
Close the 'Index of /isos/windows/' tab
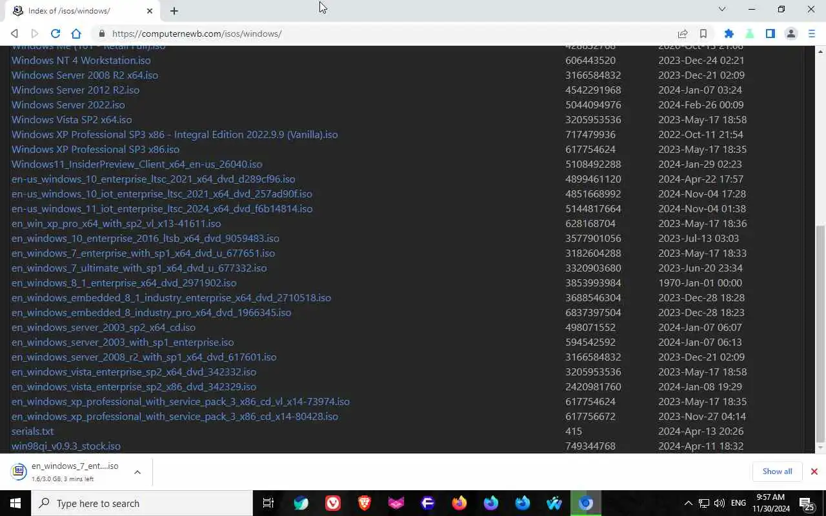click(x=150, y=10)
